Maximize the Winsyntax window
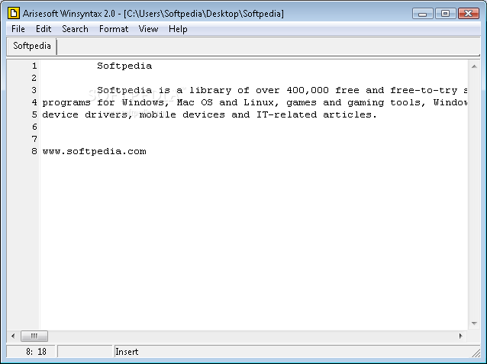Image resolution: width=487 pixels, height=364 pixels. click(445, 14)
